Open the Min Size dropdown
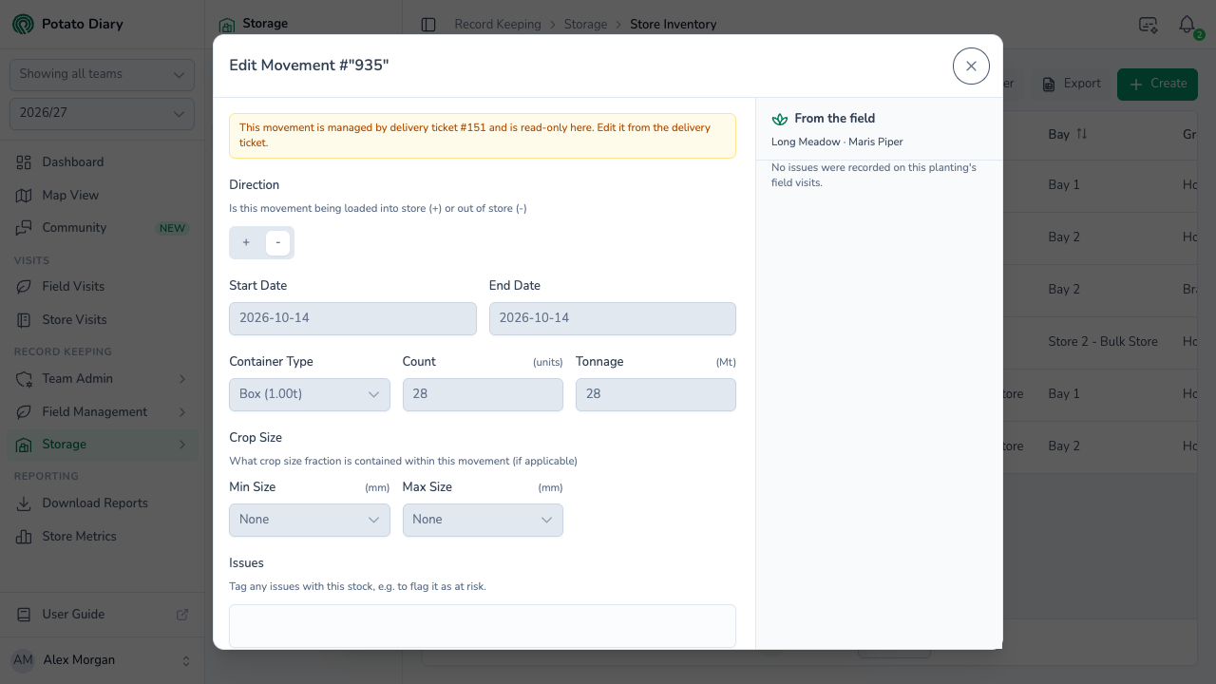This screenshot has height=684, width=1216. tap(310, 521)
